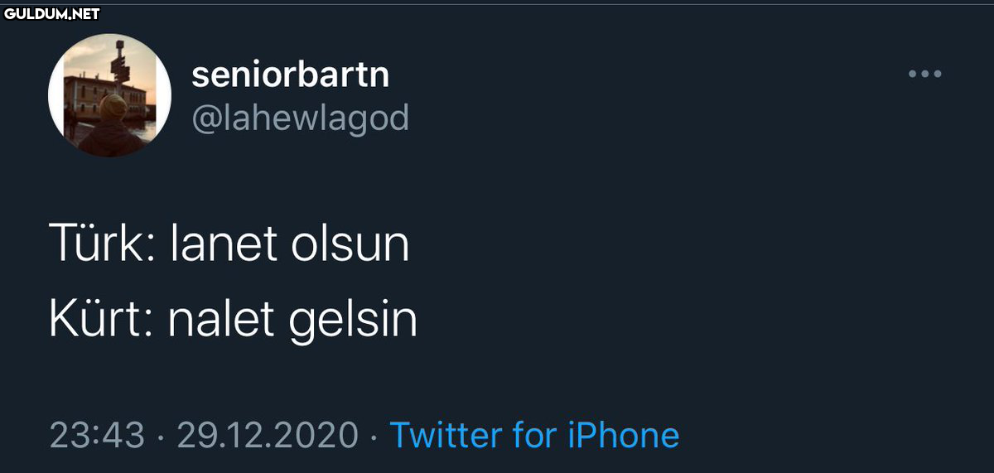This screenshot has width=994, height=473.
Task: Open seniorbartn's profile picture
Action: click(110, 96)
